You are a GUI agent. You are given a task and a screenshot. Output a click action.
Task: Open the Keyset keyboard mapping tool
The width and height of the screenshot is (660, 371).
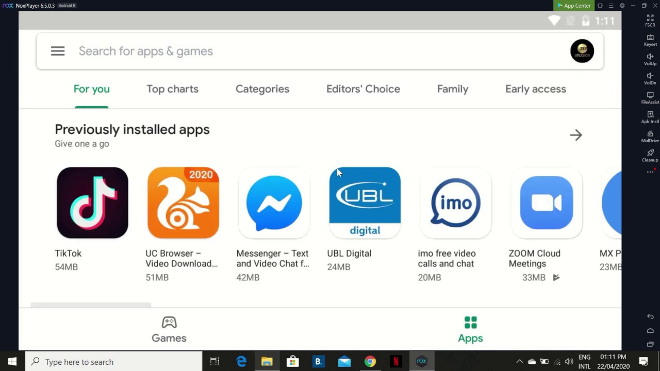point(650,40)
